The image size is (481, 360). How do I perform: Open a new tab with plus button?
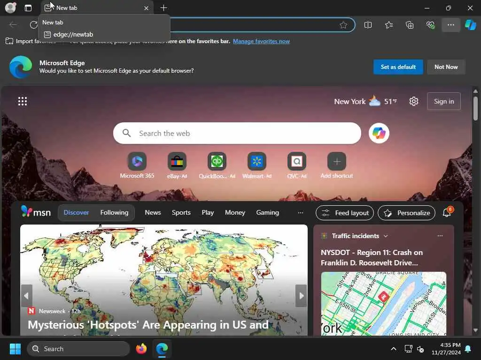[164, 8]
